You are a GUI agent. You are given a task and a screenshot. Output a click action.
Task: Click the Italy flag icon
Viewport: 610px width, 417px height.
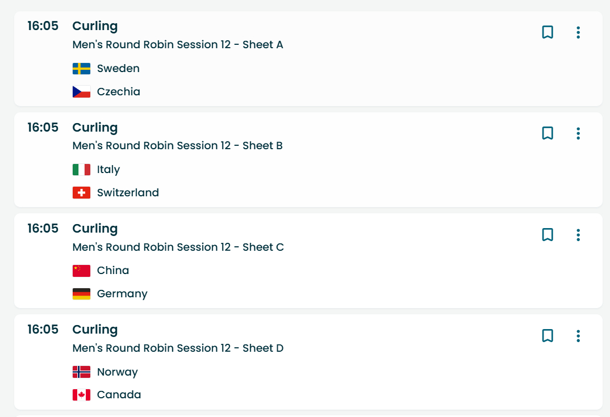pyautogui.click(x=81, y=170)
